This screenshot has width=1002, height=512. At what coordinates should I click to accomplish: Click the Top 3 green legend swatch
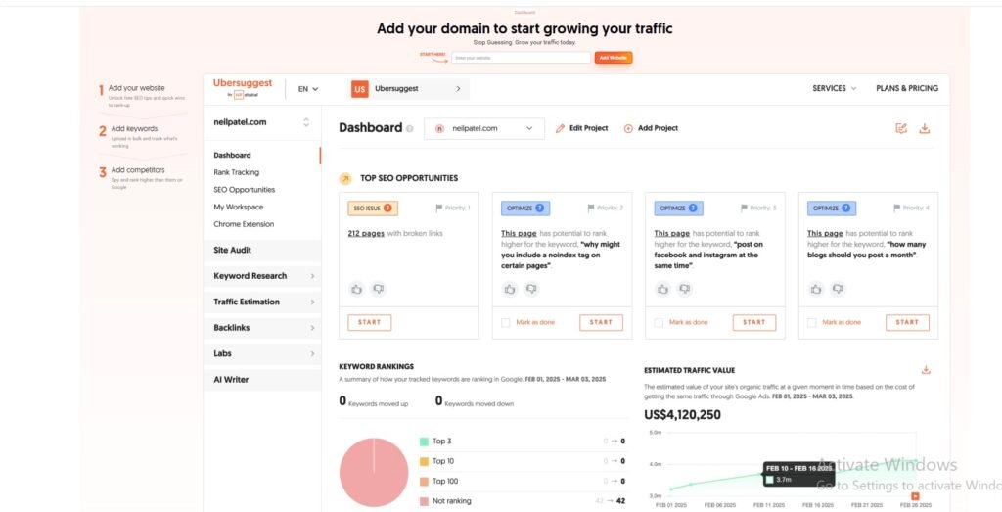[x=424, y=442]
